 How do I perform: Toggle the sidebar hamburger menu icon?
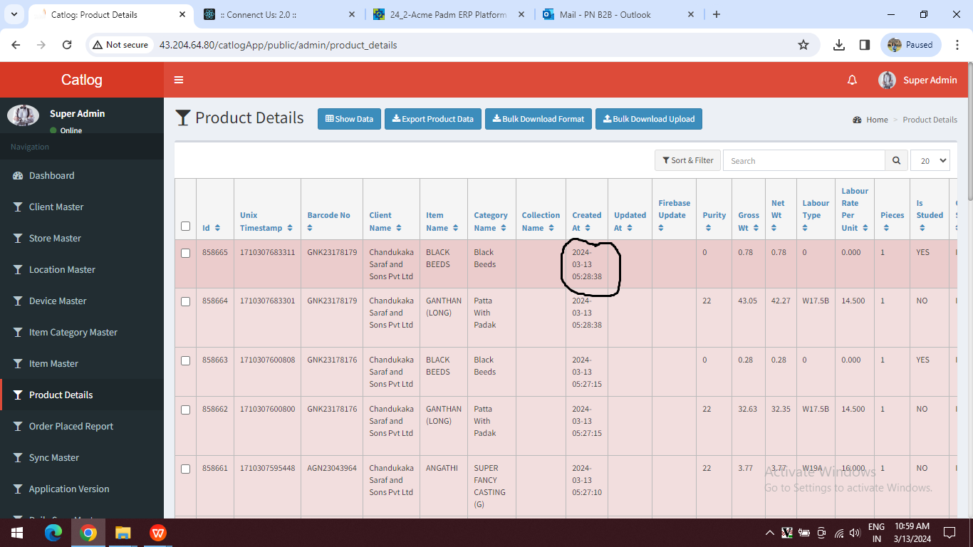(179, 80)
